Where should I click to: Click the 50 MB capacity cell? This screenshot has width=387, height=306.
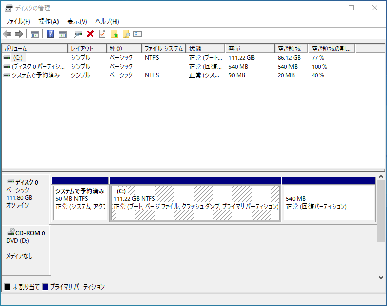point(237,75)
